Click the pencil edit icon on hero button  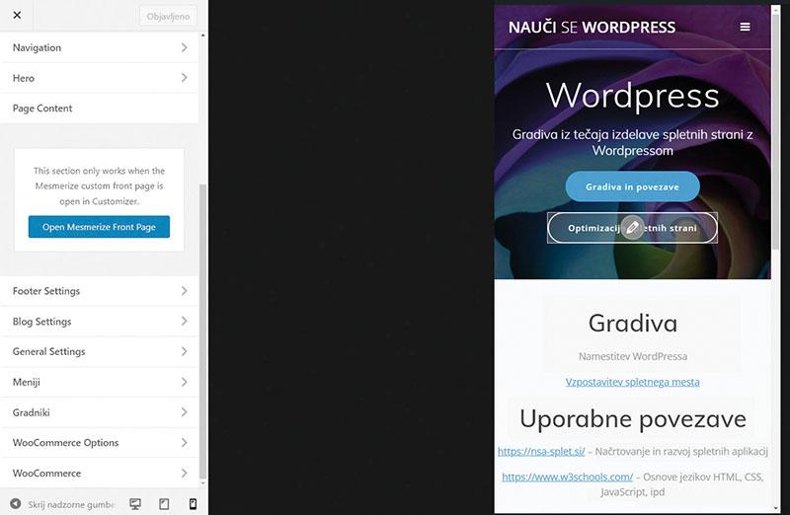(633, 227)
